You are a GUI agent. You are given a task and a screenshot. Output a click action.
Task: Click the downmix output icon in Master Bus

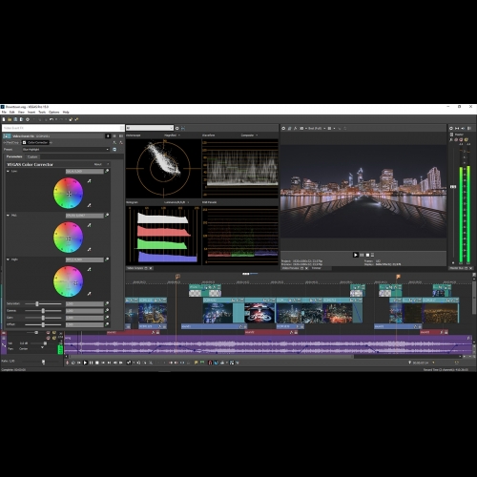tap(457, 128)
